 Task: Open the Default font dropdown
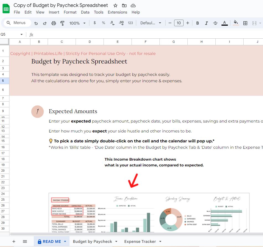(151, 23)
